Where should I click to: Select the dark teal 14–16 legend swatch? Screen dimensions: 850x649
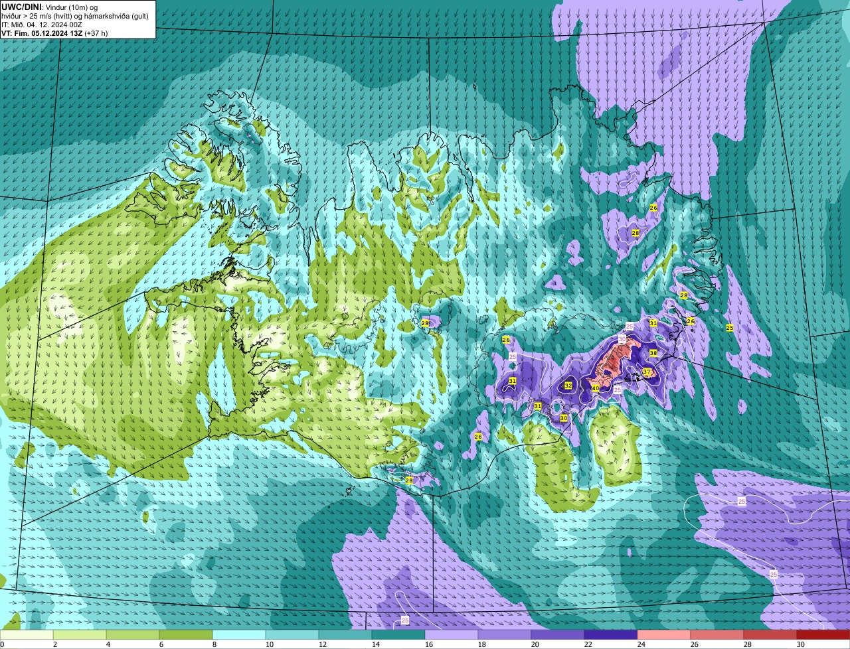pyautogui.click(x=398, y=634)
